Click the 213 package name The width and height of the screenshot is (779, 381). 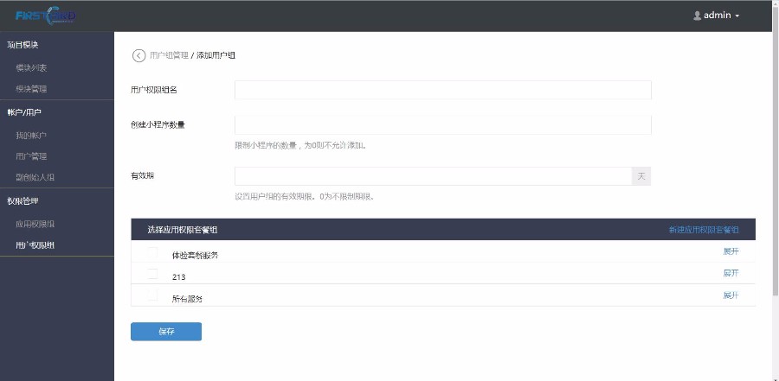coord(179,277)
